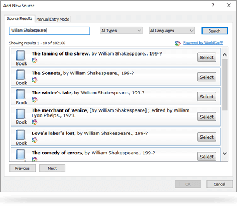The width and height of the screenshot is (237, 206).
Task: Select Love's labor's lost result
Action: 206,137
